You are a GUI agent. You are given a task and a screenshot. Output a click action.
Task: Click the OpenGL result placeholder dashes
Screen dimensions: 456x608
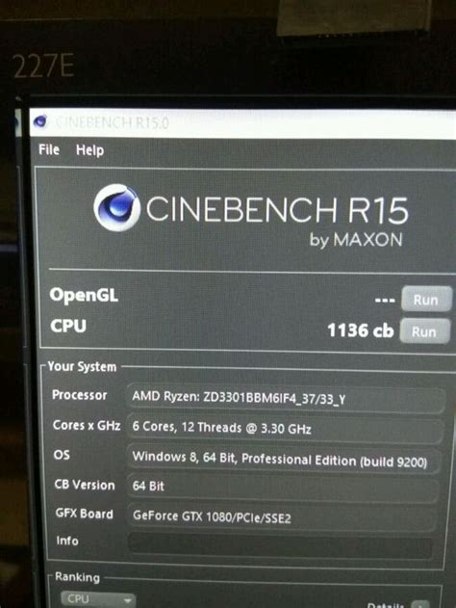coord(385,300)
